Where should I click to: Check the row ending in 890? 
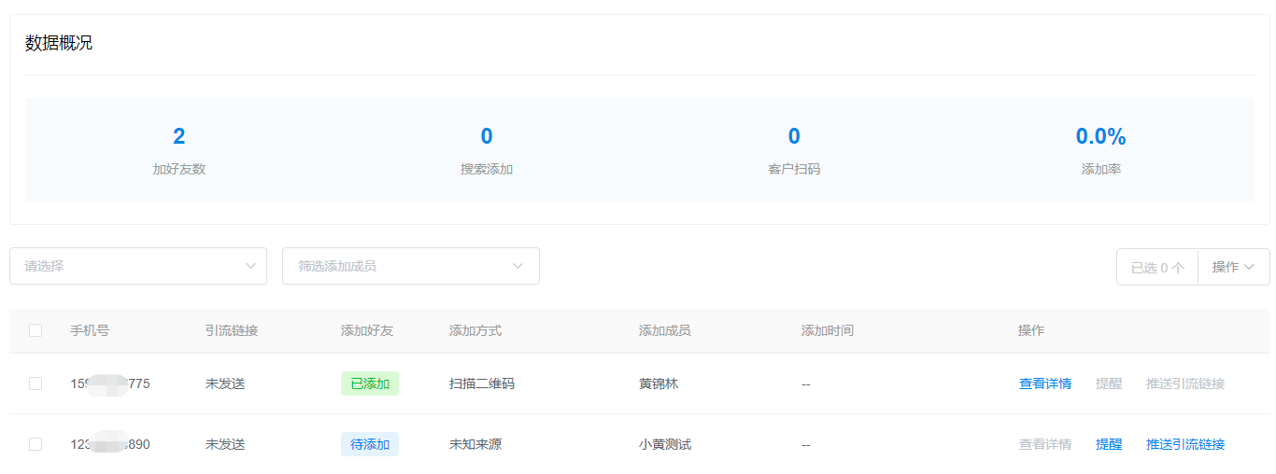pyautogui.click(x=35, y=444)
